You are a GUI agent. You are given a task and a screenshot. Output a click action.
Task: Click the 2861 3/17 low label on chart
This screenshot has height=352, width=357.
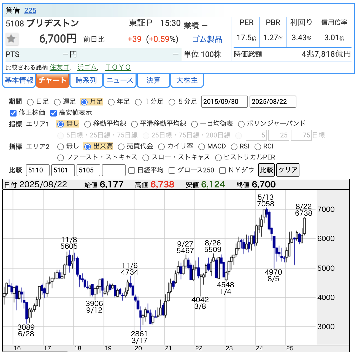[139, 337]
